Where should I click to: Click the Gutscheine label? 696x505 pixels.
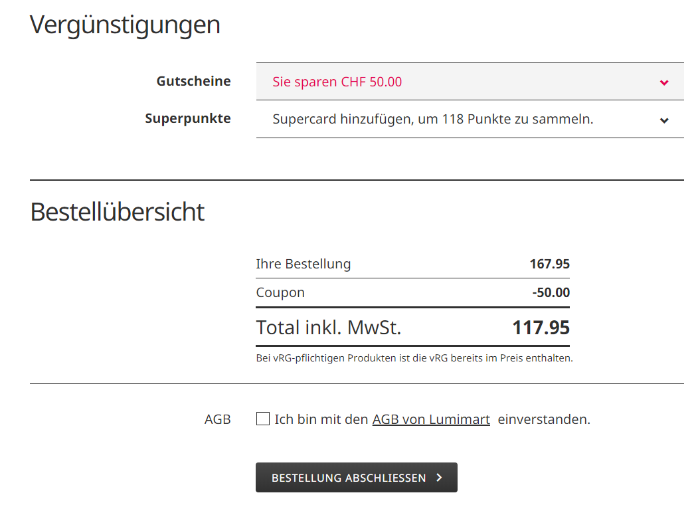(x=193, y=81)
